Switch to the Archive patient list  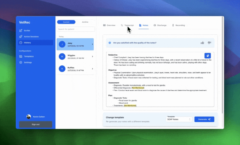[85, 22]
